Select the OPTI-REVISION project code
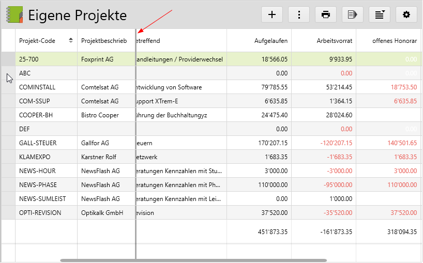Screen dimensions: 423x263 point(40,213)
